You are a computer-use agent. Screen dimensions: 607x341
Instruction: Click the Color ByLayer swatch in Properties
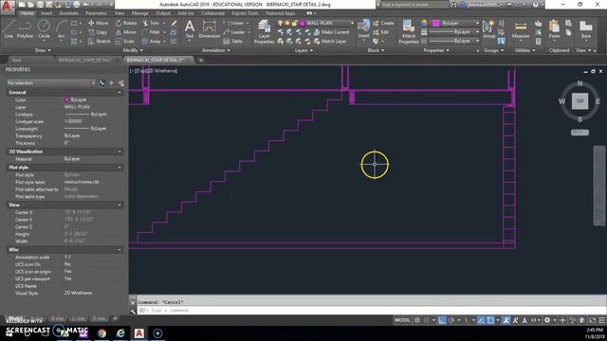(x=66, y=99)
